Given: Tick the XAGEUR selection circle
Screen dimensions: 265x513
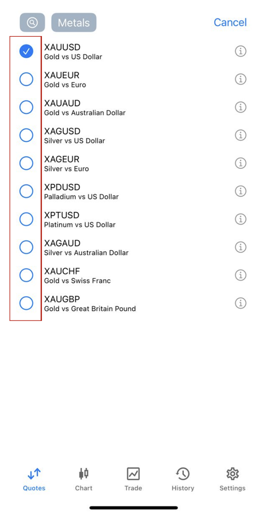Looking at the screenshot, I should pyautogui.click(x=26, y=163).
